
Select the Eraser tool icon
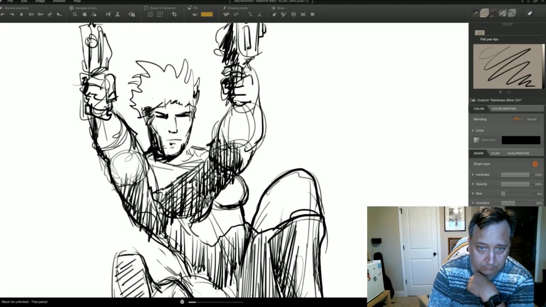tap(530, 13)
